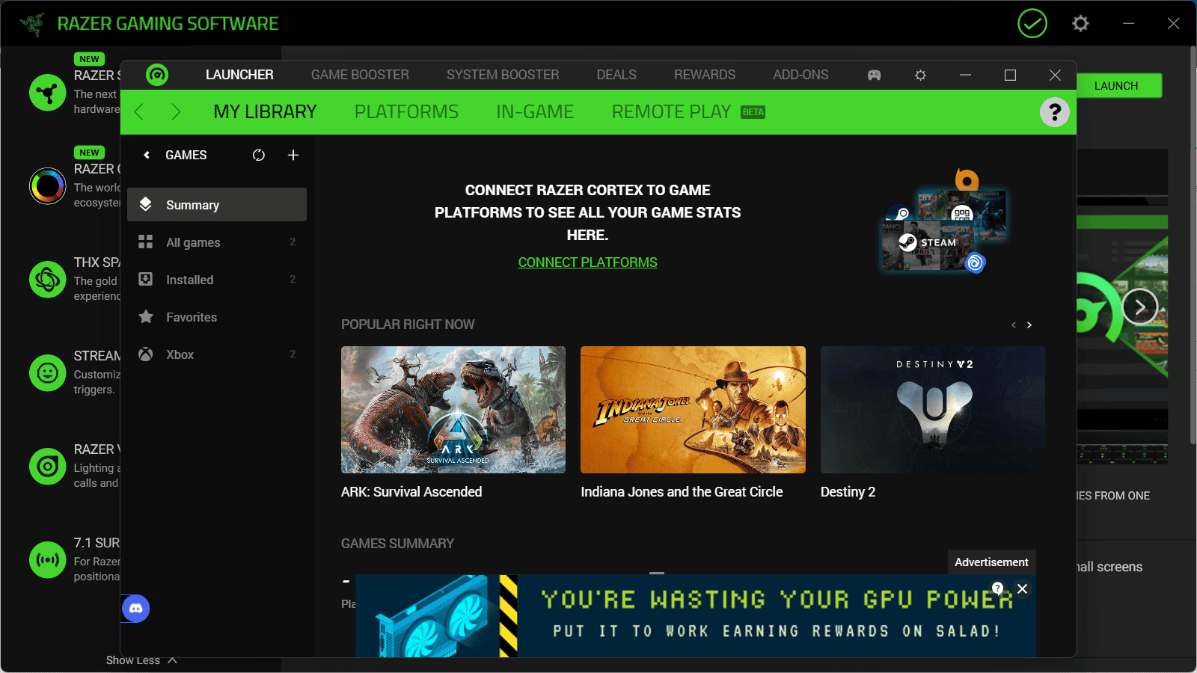
Task: Switch to LAUNCHER tab
Action: [239, 75]
